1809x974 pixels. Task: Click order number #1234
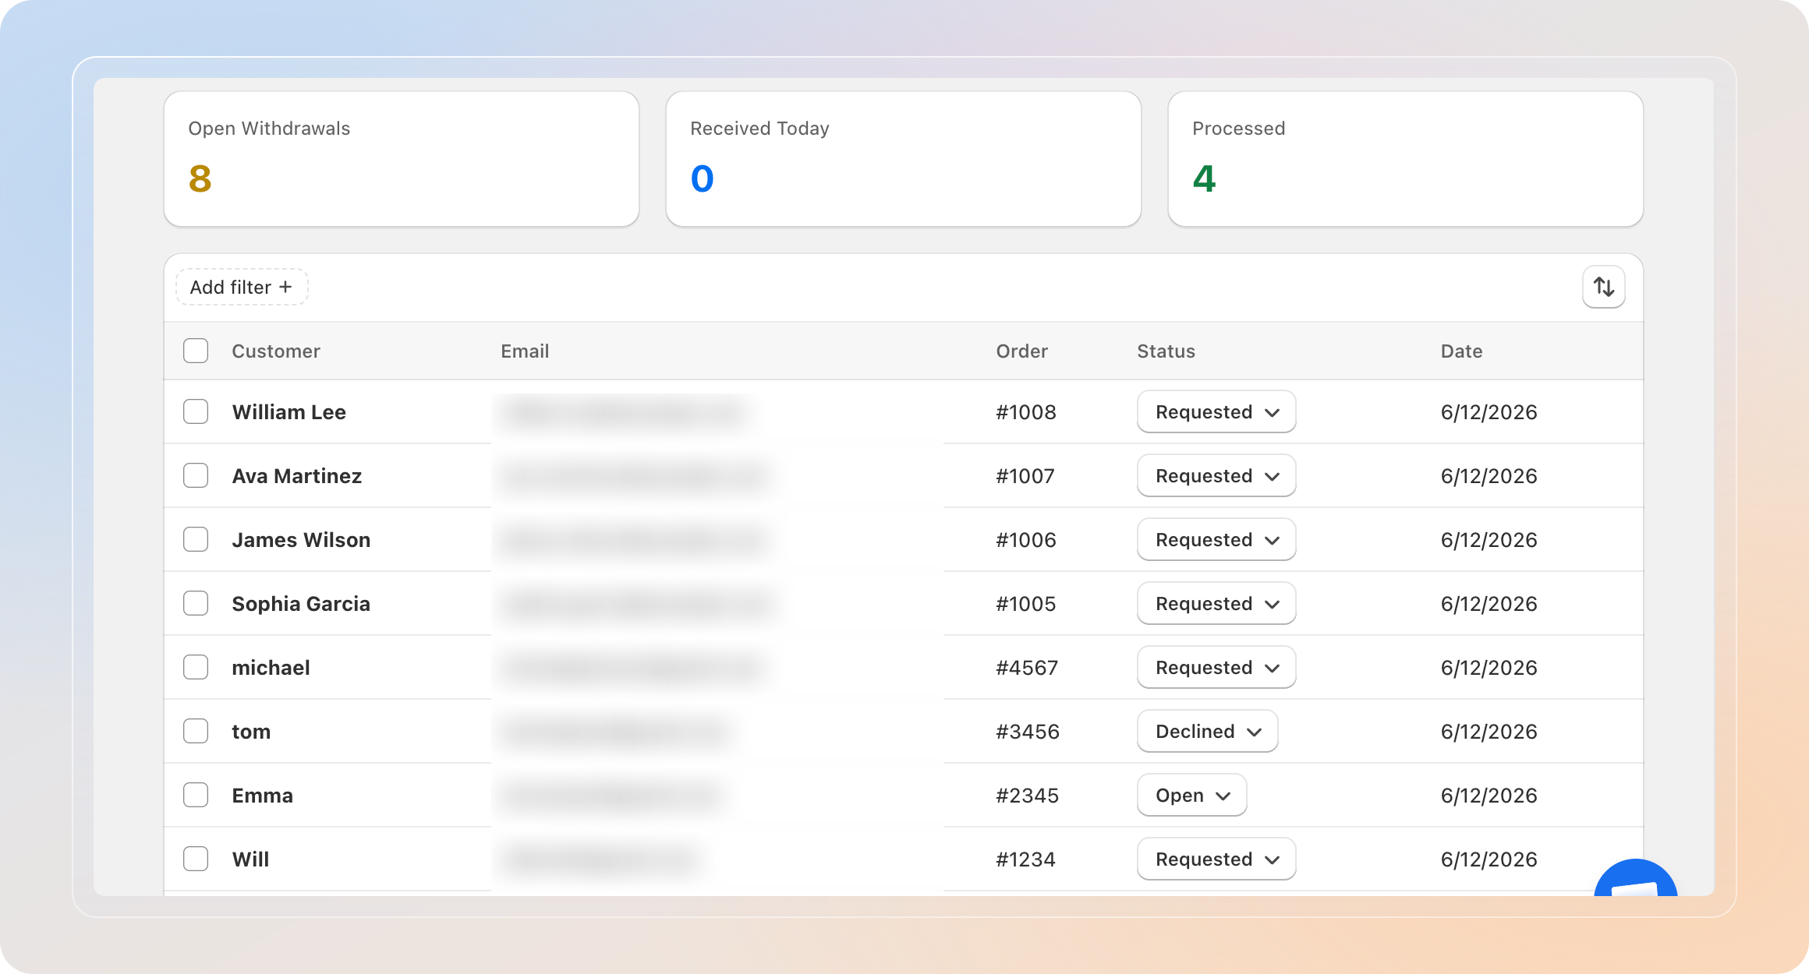click(x=1025, y=859)
